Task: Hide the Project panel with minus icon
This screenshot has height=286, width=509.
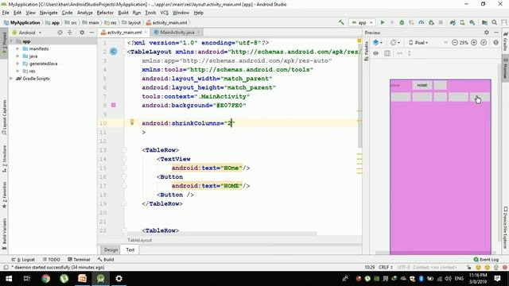Action: point(91,33)
